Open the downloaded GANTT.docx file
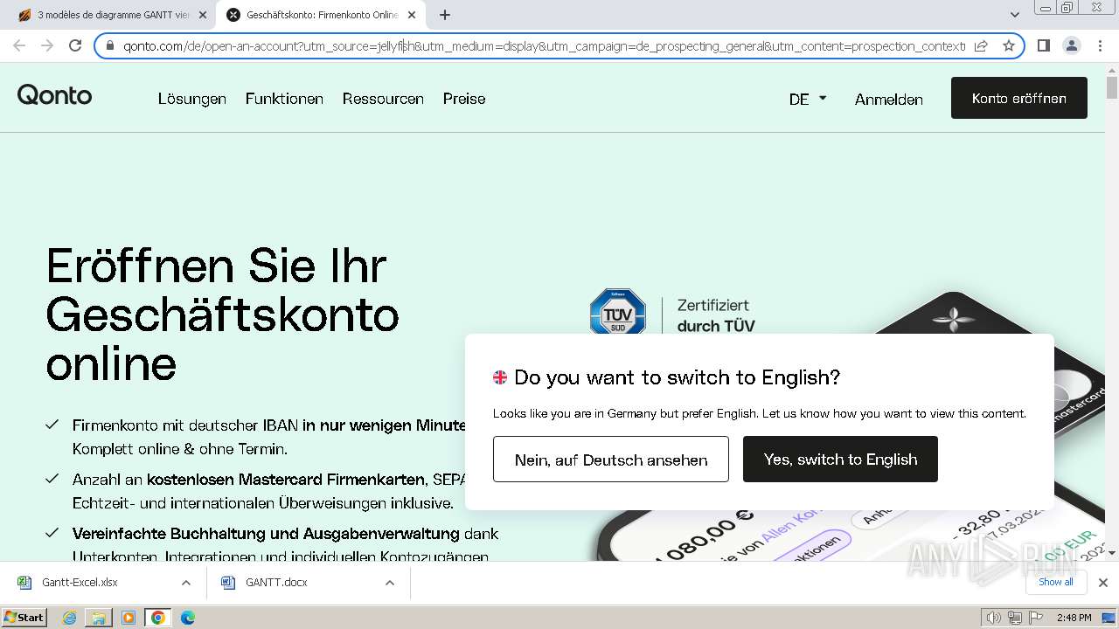This screenshot has width=1119, height=629. (x=276, y=583)
